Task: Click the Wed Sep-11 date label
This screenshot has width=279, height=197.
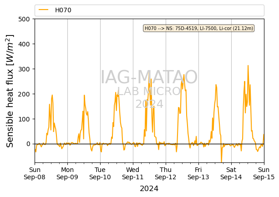Action: [133, 173]
